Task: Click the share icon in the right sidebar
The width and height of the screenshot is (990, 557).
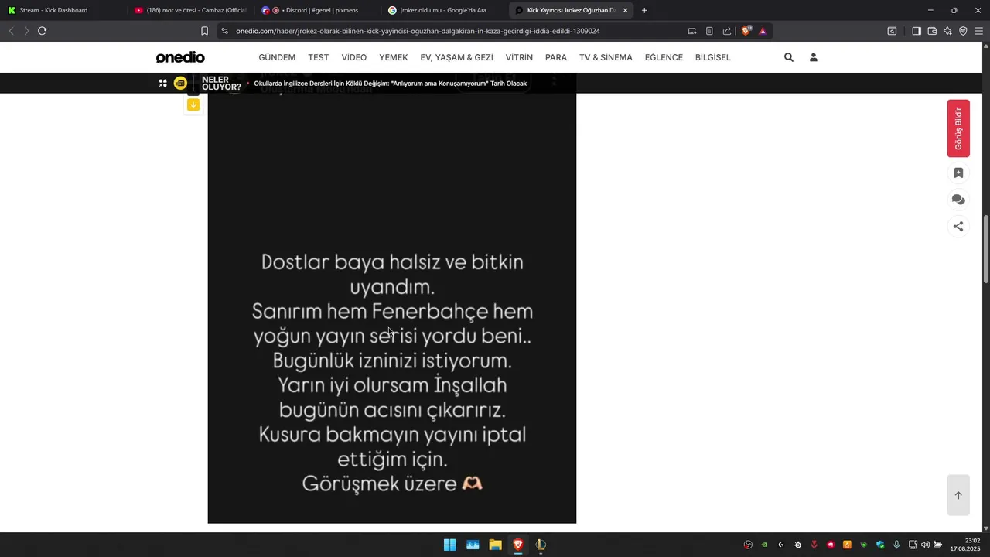Action: click(x=958, y=227)
